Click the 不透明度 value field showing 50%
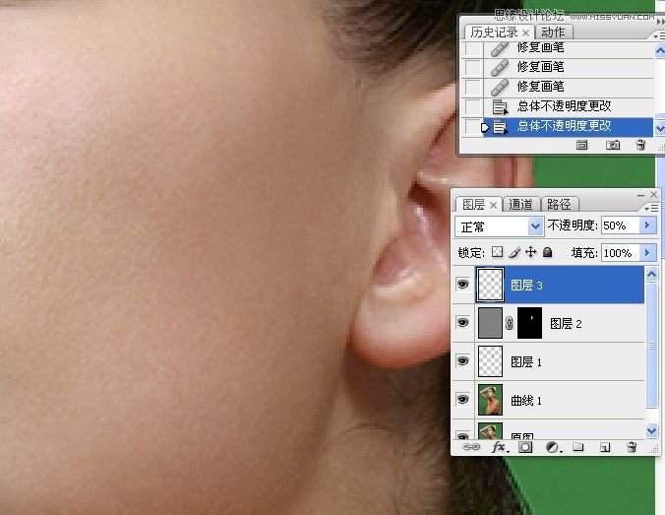The width and height of the screenshot is (665, 515). [x=620, y=225]
